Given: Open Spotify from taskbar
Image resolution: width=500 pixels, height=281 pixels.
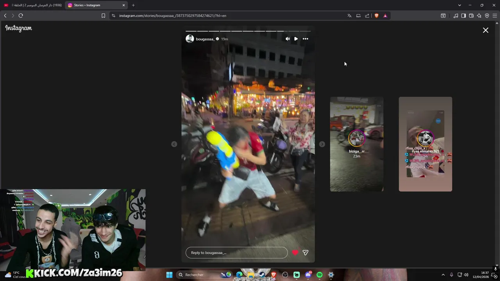Looking at the screenshot, I should point(320,275).
